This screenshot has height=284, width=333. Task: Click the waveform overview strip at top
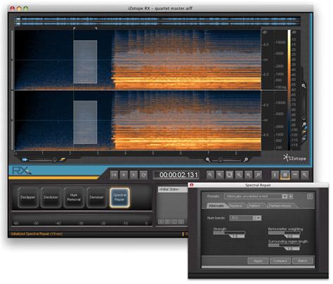(x=157, y=21)
